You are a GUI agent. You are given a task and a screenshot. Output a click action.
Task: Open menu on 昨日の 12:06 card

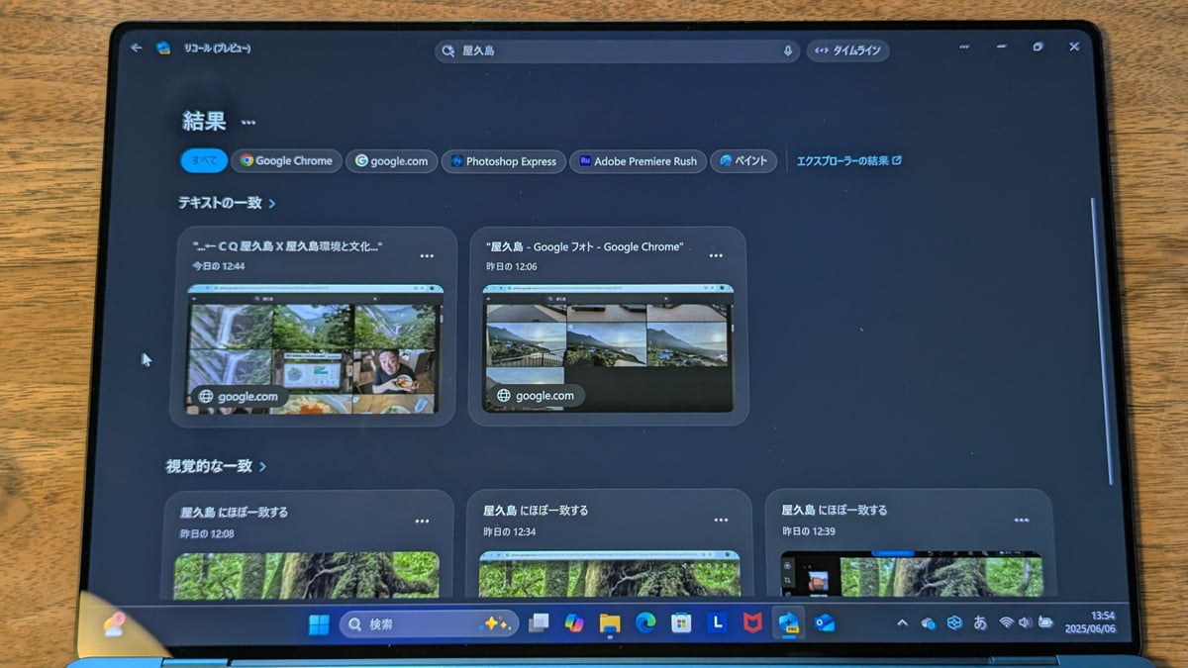(716, 255)
